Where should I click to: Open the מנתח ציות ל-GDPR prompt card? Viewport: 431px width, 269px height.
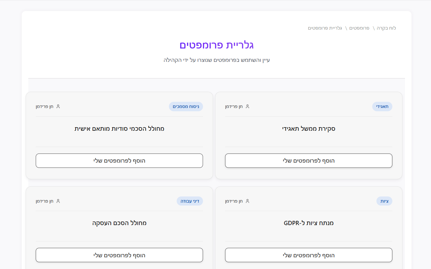point(308,223)
